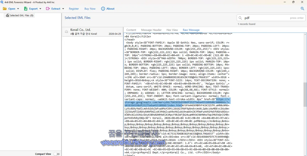Close the 4n6 EML Forensics Wizard window
This screenshot has width=307, height=156.
click(x=302, y=2)
